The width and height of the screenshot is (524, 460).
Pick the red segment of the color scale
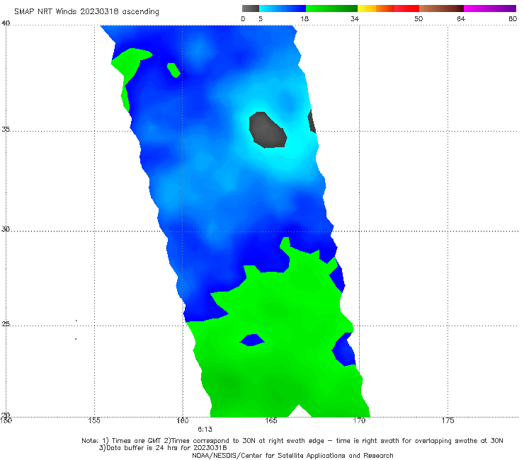coord(406,8)
